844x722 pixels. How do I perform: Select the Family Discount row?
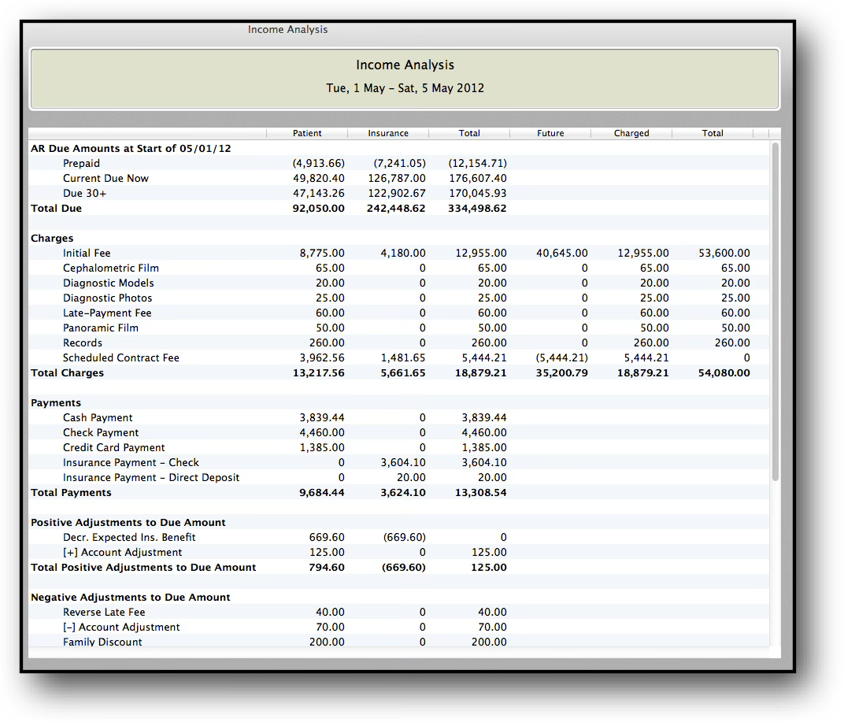(399, 641)
